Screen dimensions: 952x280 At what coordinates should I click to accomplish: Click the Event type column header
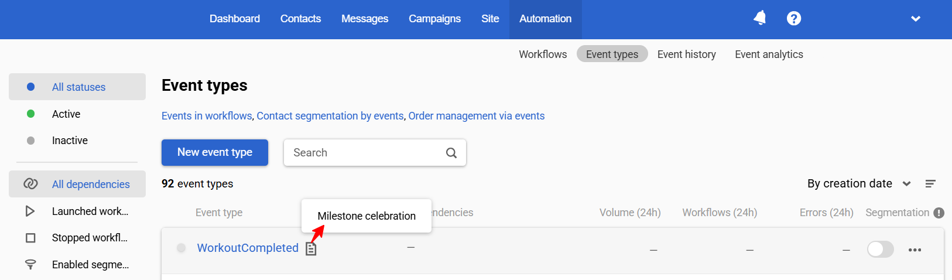[x=219, y=213]
